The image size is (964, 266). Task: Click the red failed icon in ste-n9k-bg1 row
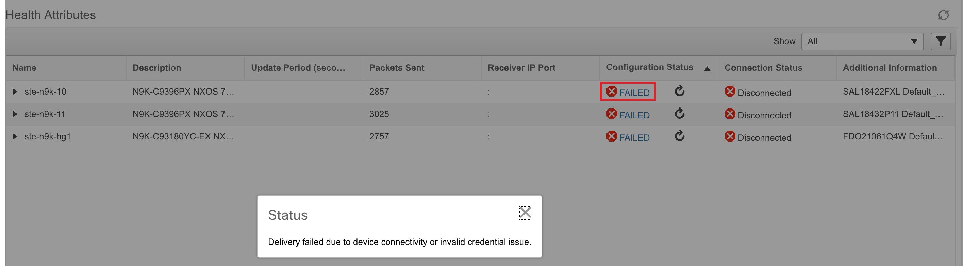click(x=611, y=136)
